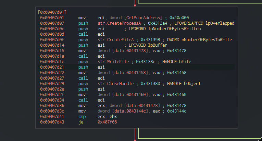The width and height of the screenshot is (262, 141).
Task: Click the data.0043144c reference
Action: click(130, 111)
